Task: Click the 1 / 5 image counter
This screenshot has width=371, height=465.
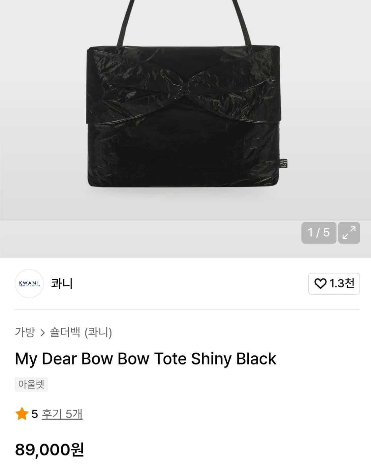Action: 319,233
